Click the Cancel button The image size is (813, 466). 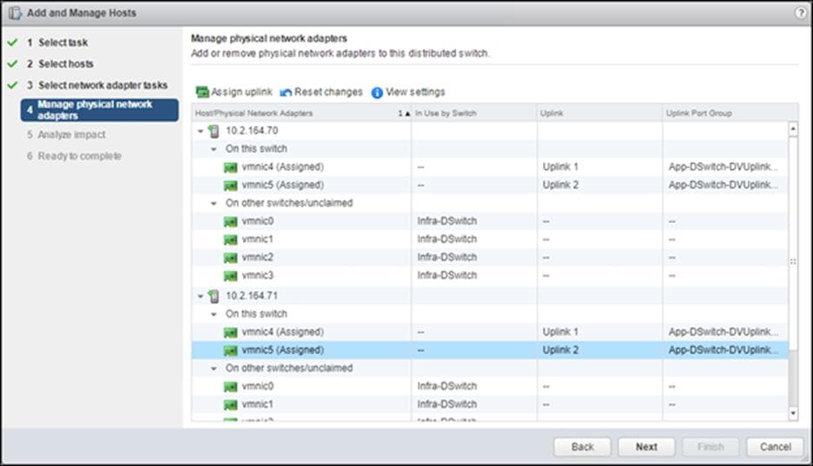coord(775,447)
